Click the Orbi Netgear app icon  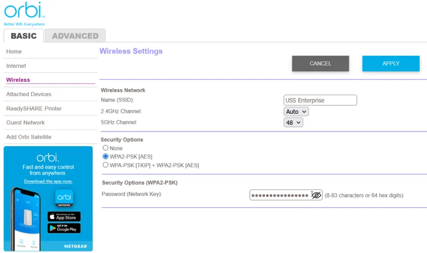coord(64,198)
